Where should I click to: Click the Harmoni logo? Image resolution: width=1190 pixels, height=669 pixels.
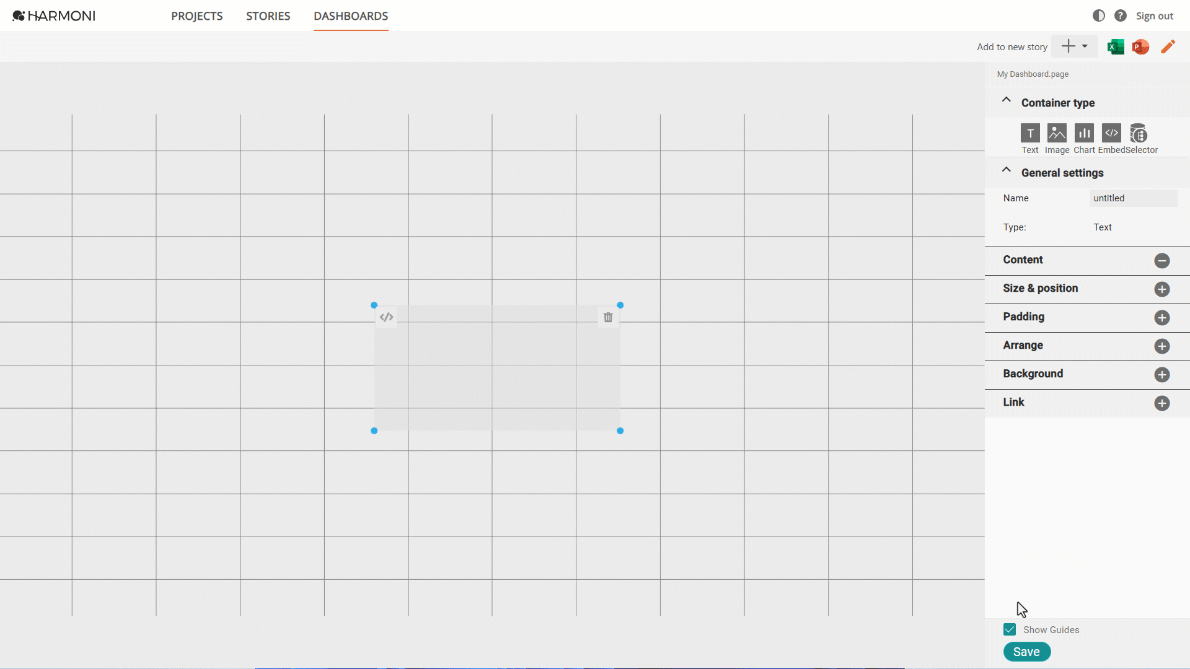tap(54, 15)
